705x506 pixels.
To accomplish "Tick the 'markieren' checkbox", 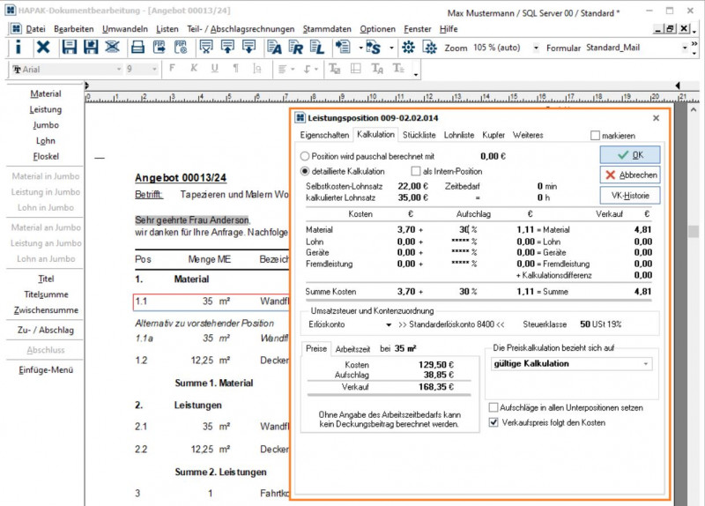I will tap(595, 136).
